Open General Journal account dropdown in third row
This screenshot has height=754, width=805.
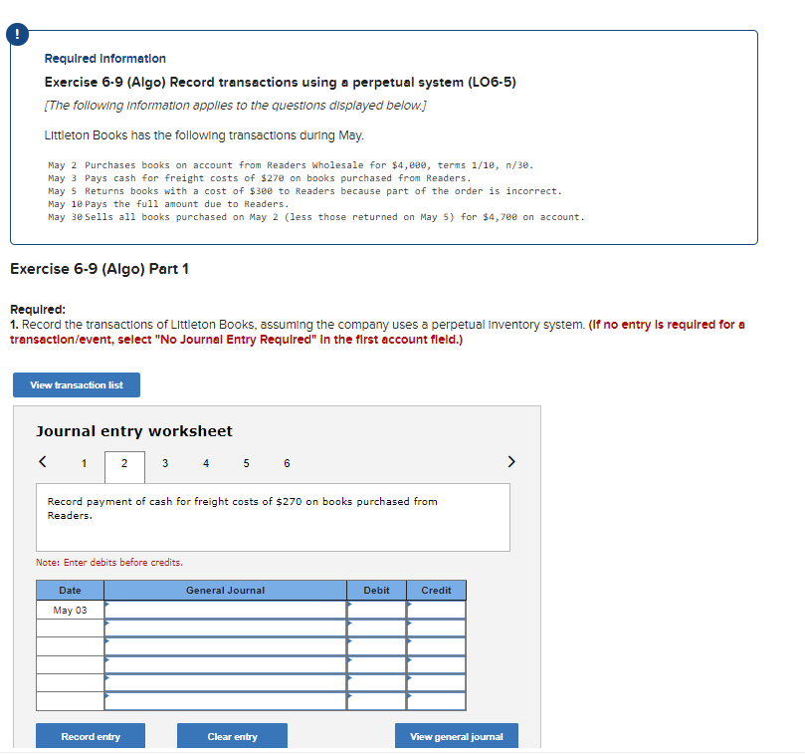(x=225, y=646)
